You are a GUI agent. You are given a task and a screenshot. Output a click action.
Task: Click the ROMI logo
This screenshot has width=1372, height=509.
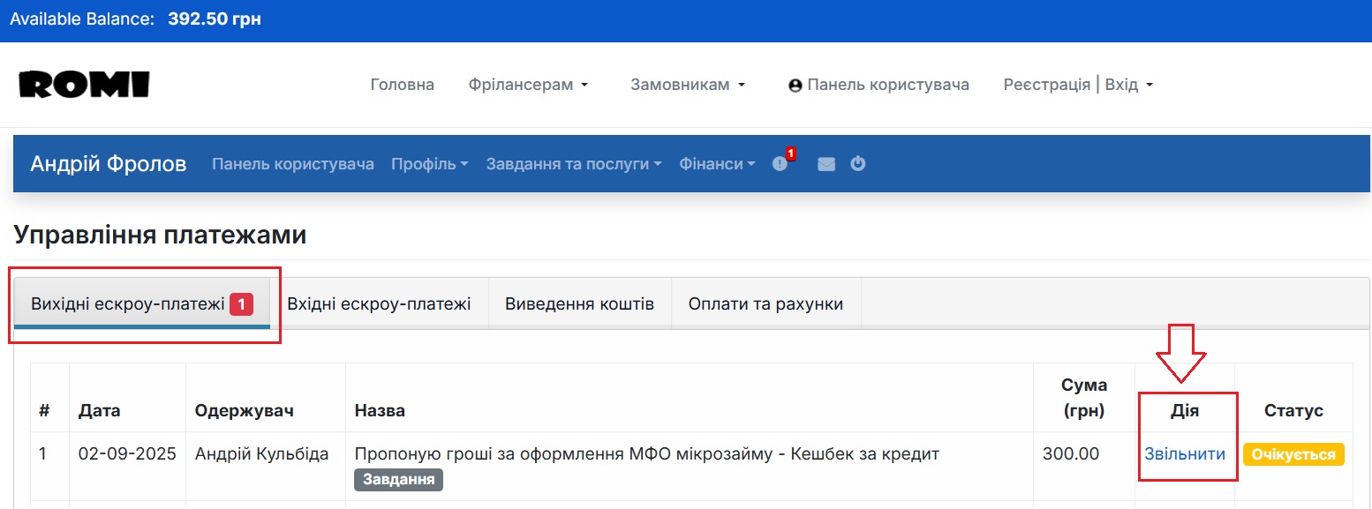(x=84, y=83)
